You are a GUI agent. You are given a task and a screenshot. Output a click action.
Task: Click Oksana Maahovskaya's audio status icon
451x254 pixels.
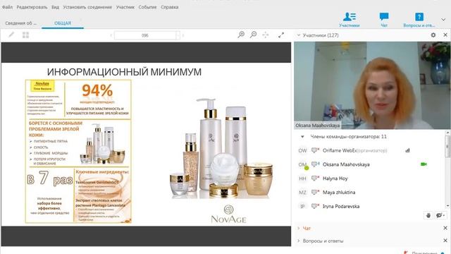coord(316,164)
